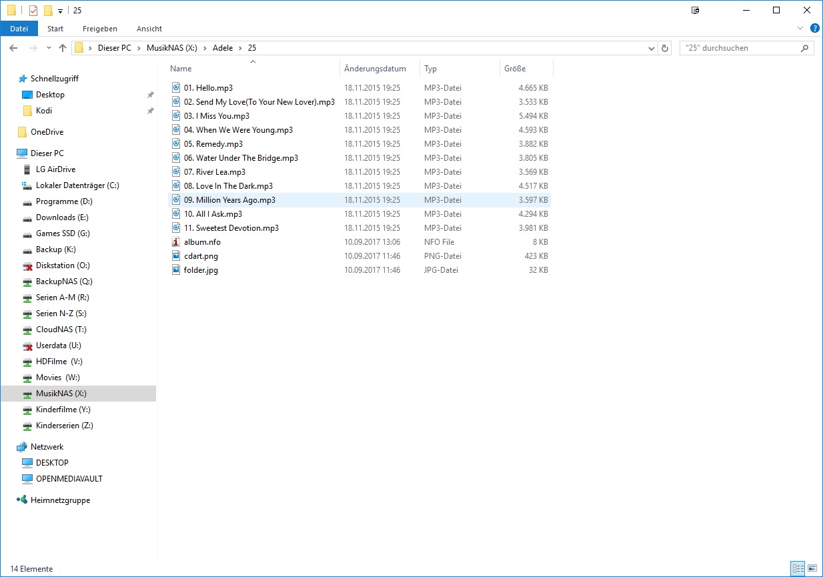823x577 pixels.
Task: Click the OPENMEDIAVAULT computer icon
Action: [x=27, y=479]
